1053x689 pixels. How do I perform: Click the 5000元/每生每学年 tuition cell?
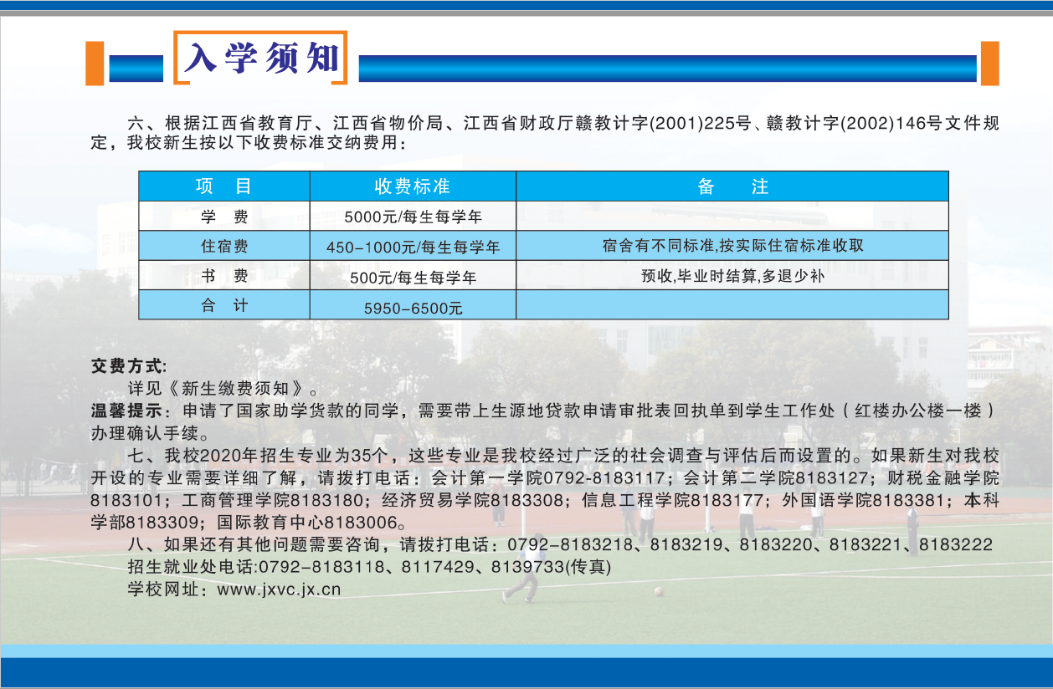coord(413,217)
